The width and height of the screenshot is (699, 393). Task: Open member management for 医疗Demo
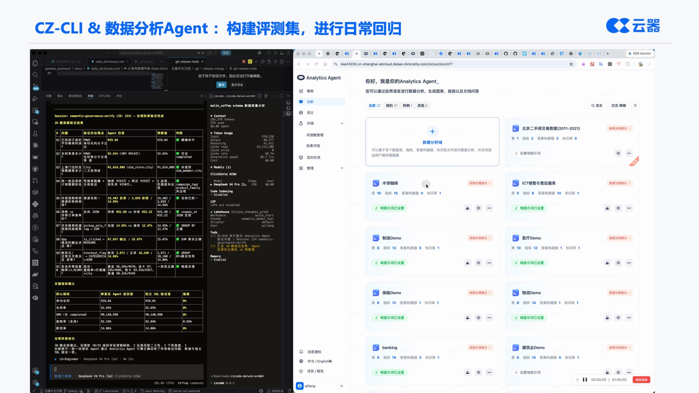pyautogui.click(x=607, y=263)
